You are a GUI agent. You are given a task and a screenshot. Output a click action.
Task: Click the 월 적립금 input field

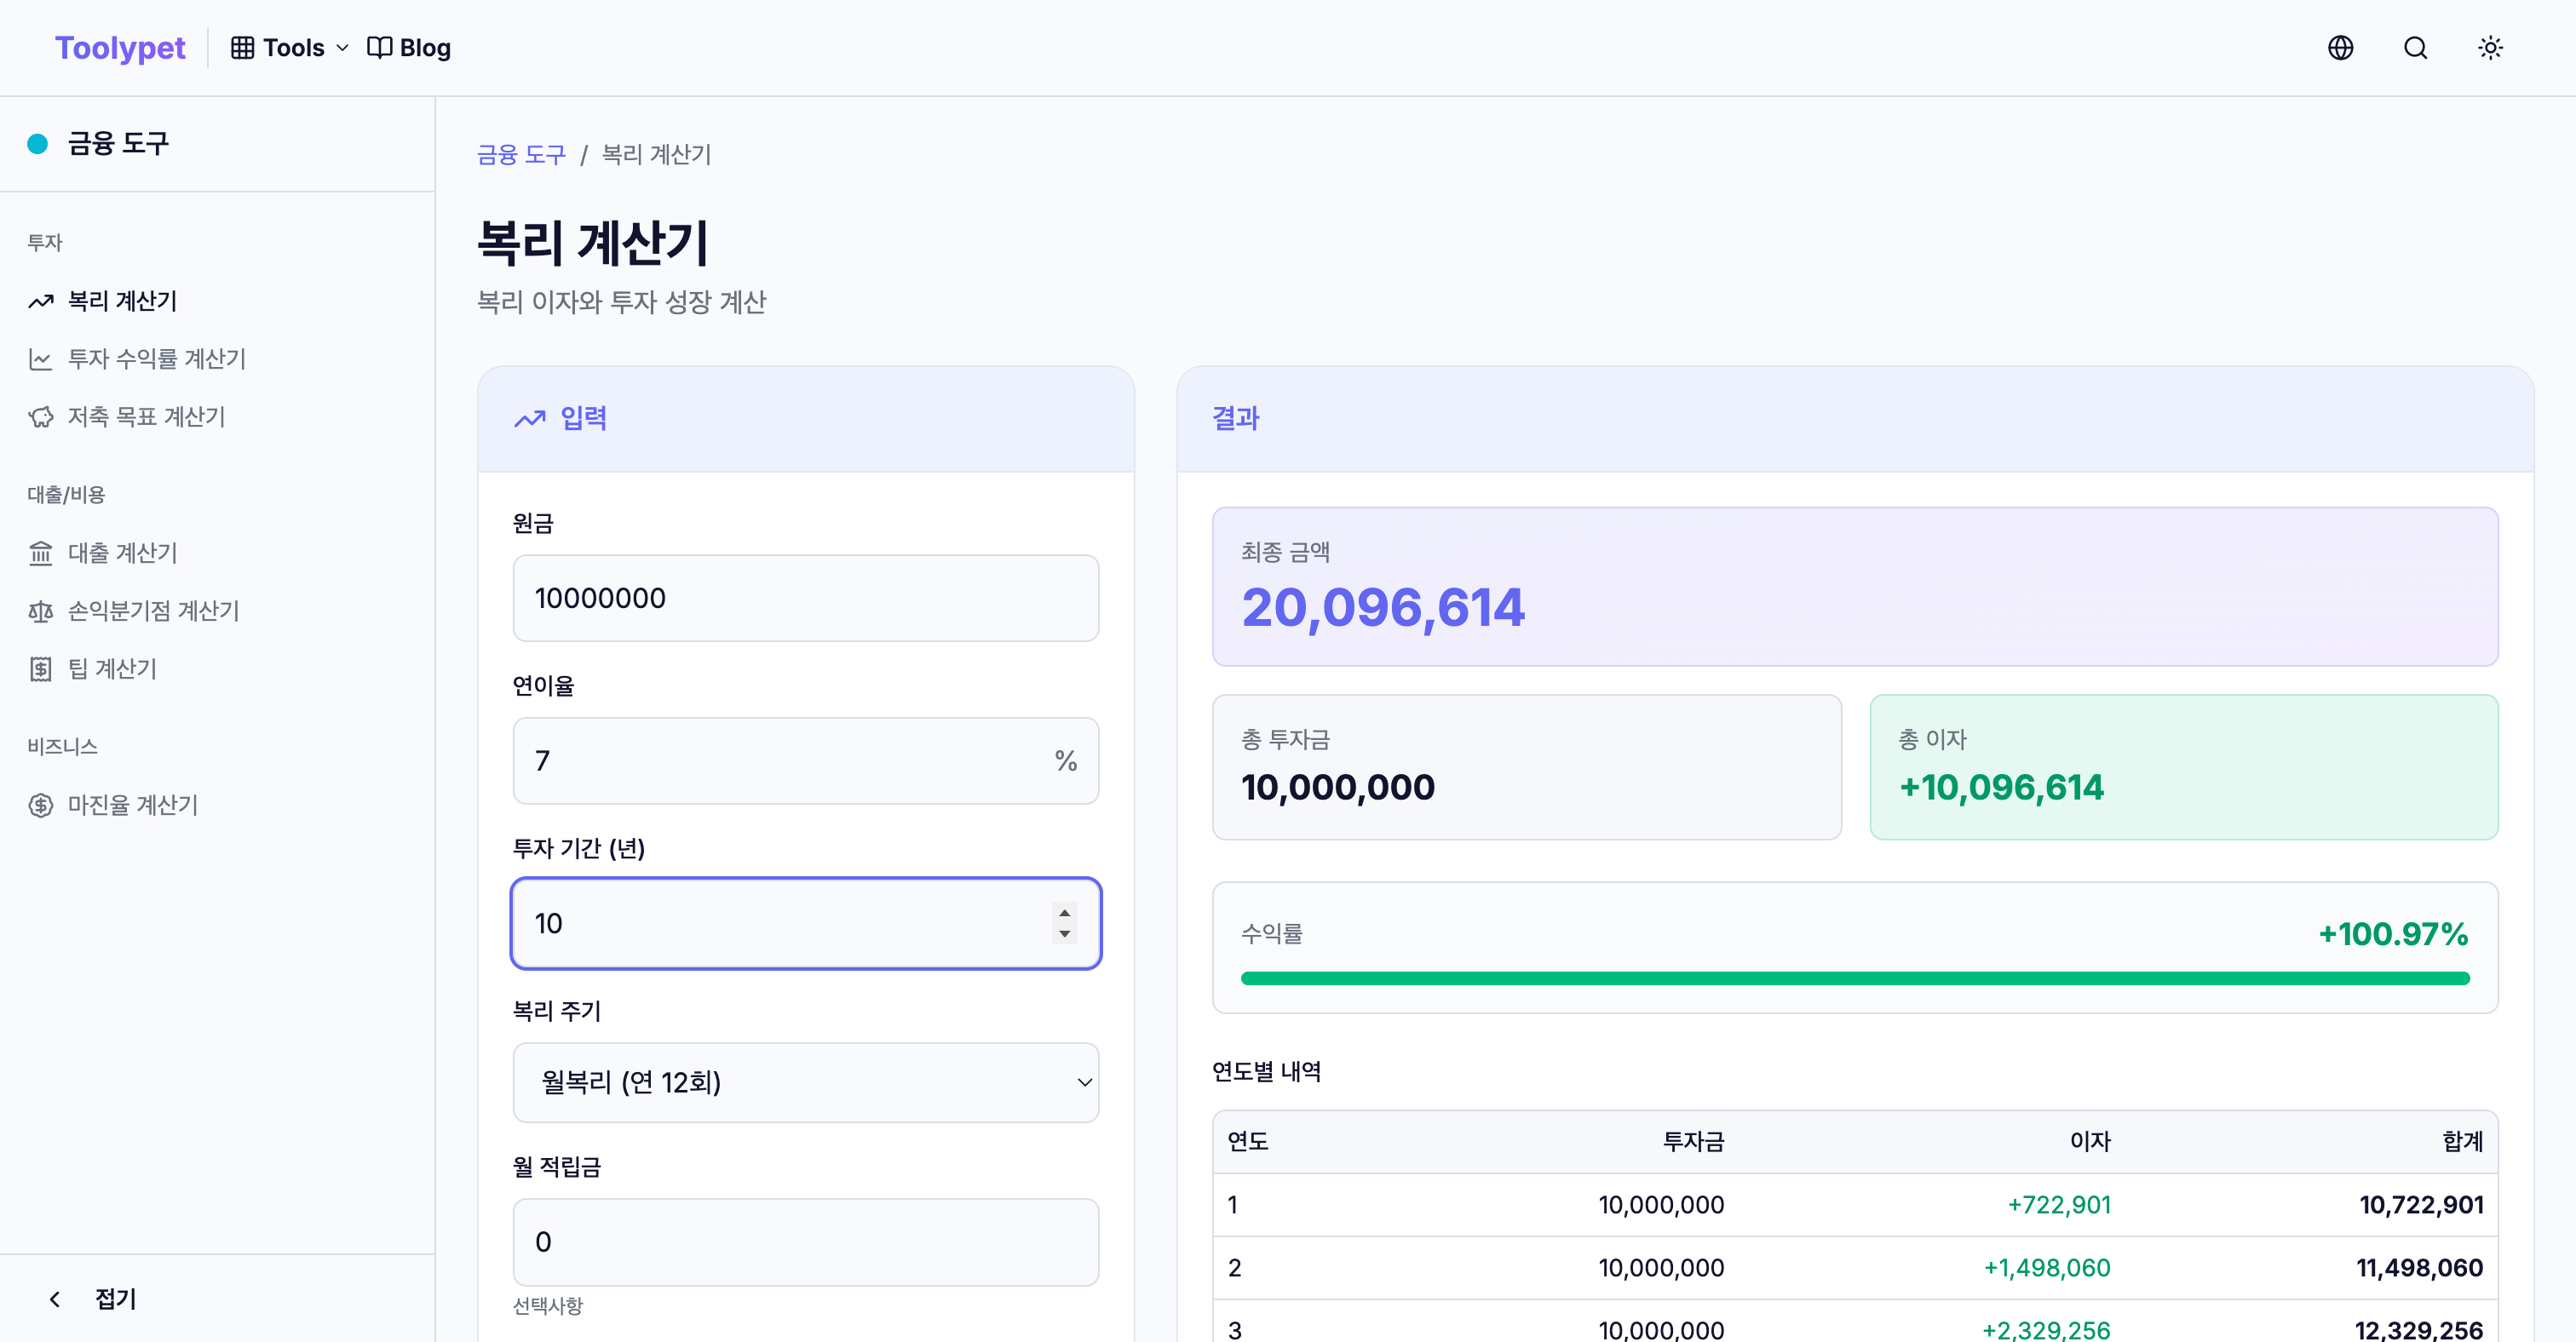(x=805, y=1242)
